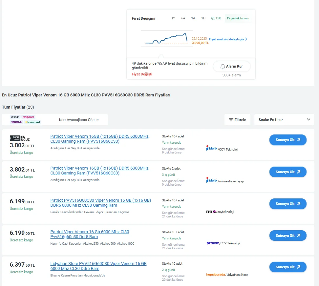Click the maximum card logo

point(29,117)
